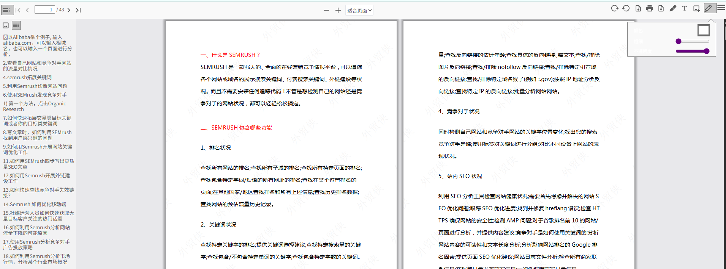Click the page number input field
This screenshot has height=269, width=726.
point(44,10)
